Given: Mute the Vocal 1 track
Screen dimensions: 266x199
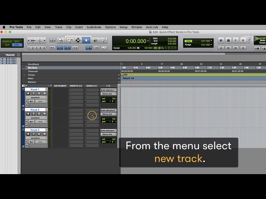Looking at the screenshot, I should (x=44, y=93).
